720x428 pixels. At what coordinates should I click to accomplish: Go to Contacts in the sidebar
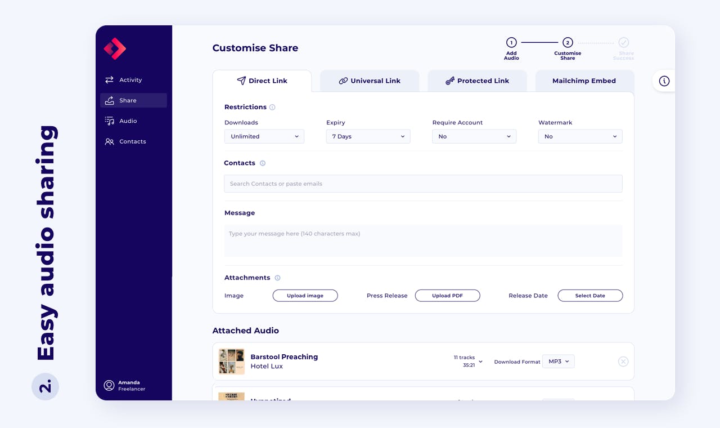(x=133, y=141)
